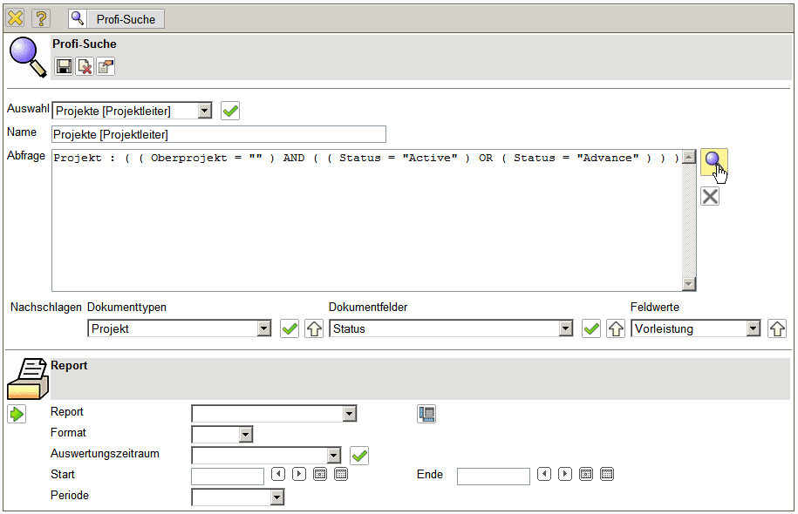Expand the Report Format dropdown

click(x=246, y=434)
